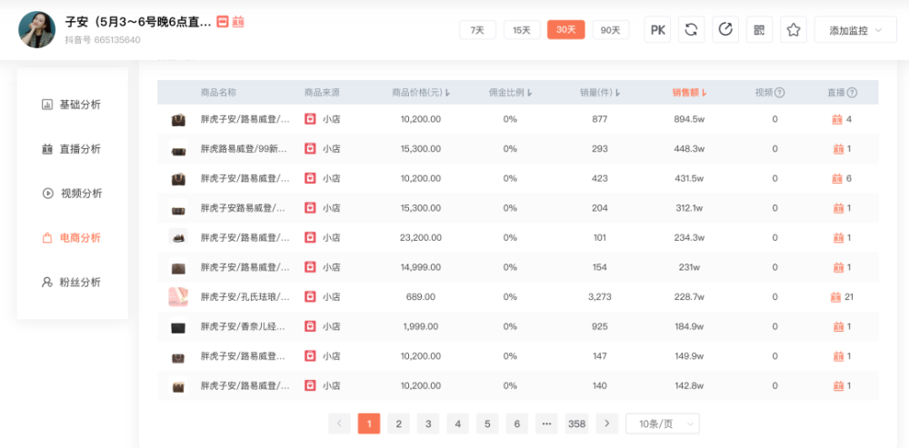The height and width of the screenshot is (448, 909).
Task: Click the 小店 shop icon in the 3,273 sales row
Action: point(310,297)
